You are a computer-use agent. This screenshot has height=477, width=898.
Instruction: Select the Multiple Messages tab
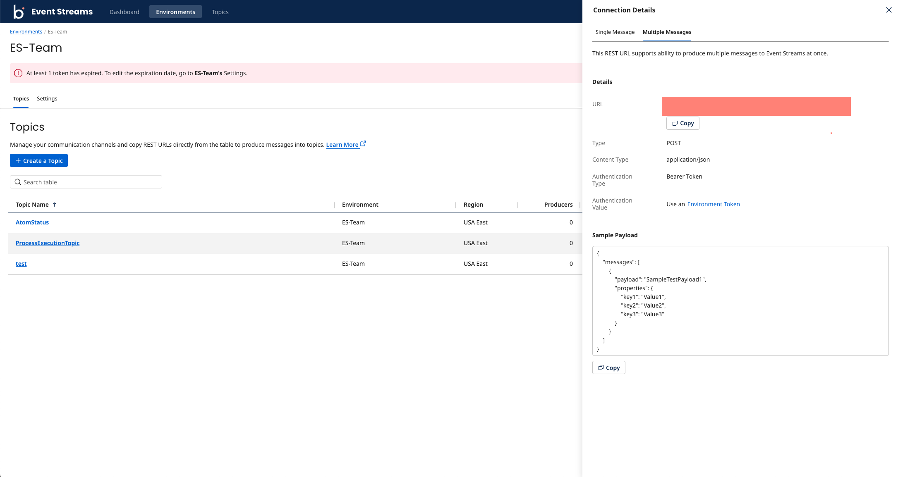pyautogui.click(x=667, y=32)
